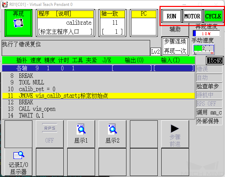Viewport: 225px width, 177px height.
Task: Click the Virtual Teach Pendant title bar icon
Action: (5, 4)
